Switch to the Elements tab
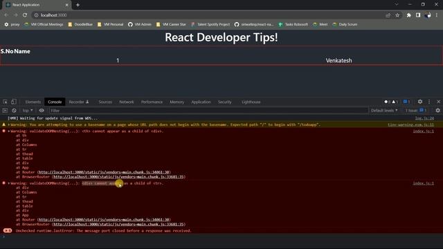Screen dimensions: 443x249 tap(33, 102)
